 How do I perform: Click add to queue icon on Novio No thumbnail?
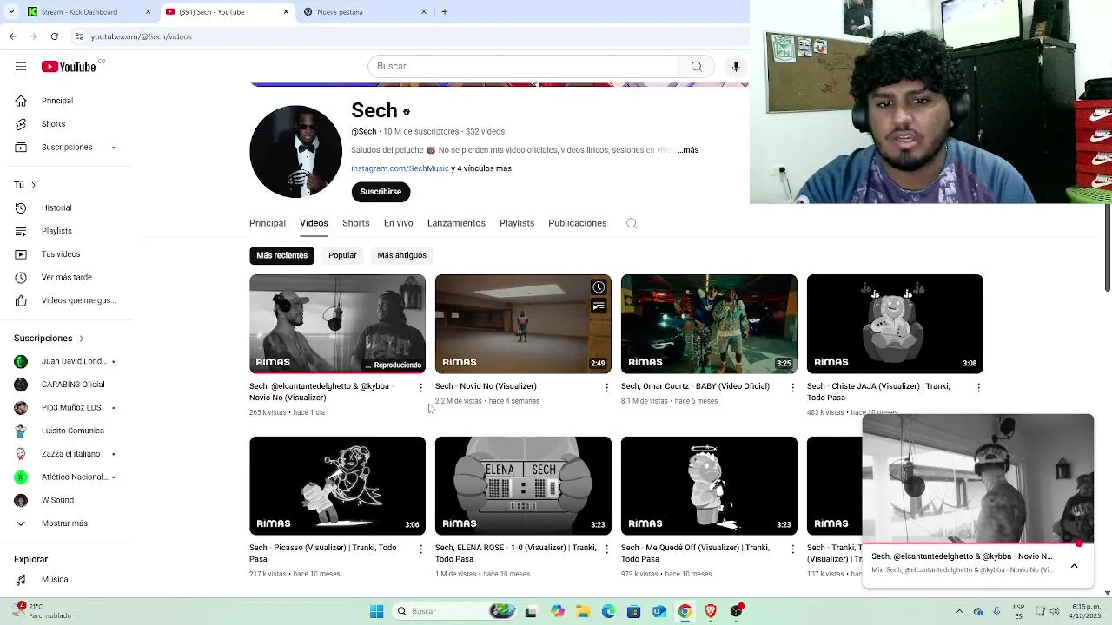(x=599, y=306)
